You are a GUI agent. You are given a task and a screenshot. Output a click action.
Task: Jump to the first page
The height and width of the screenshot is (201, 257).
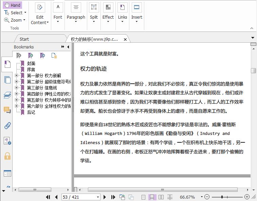[x=48, y=197]
